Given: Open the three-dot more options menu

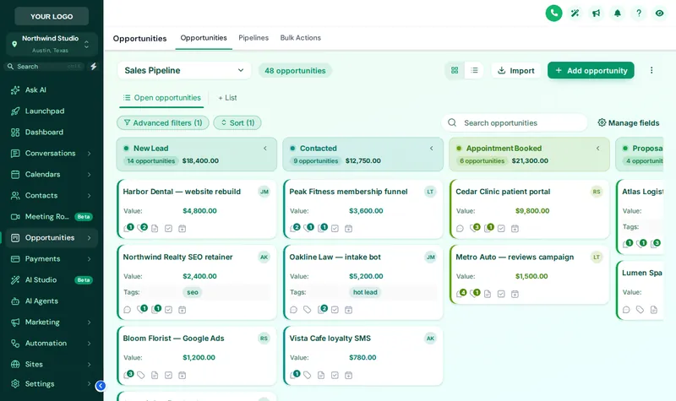Looking at the screenshot, I should coord(651,70).
